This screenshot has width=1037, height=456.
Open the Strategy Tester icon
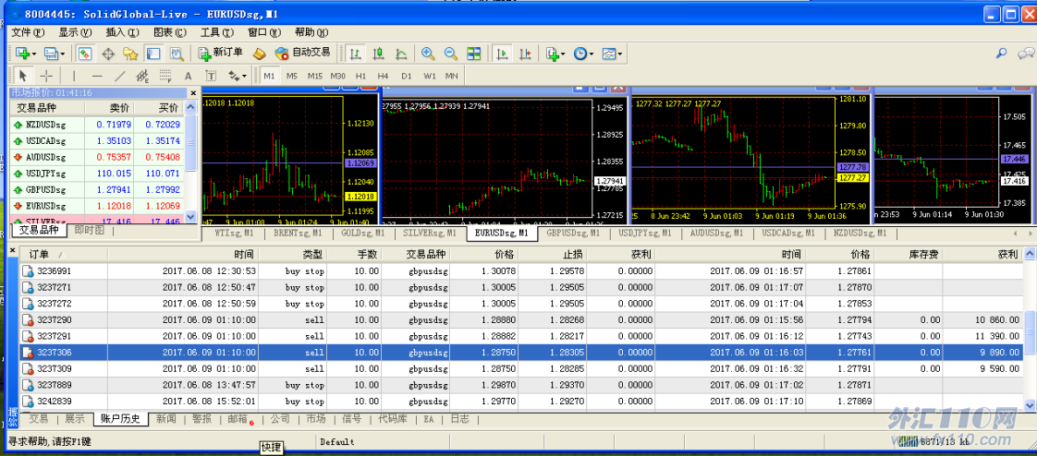(176, 54)
